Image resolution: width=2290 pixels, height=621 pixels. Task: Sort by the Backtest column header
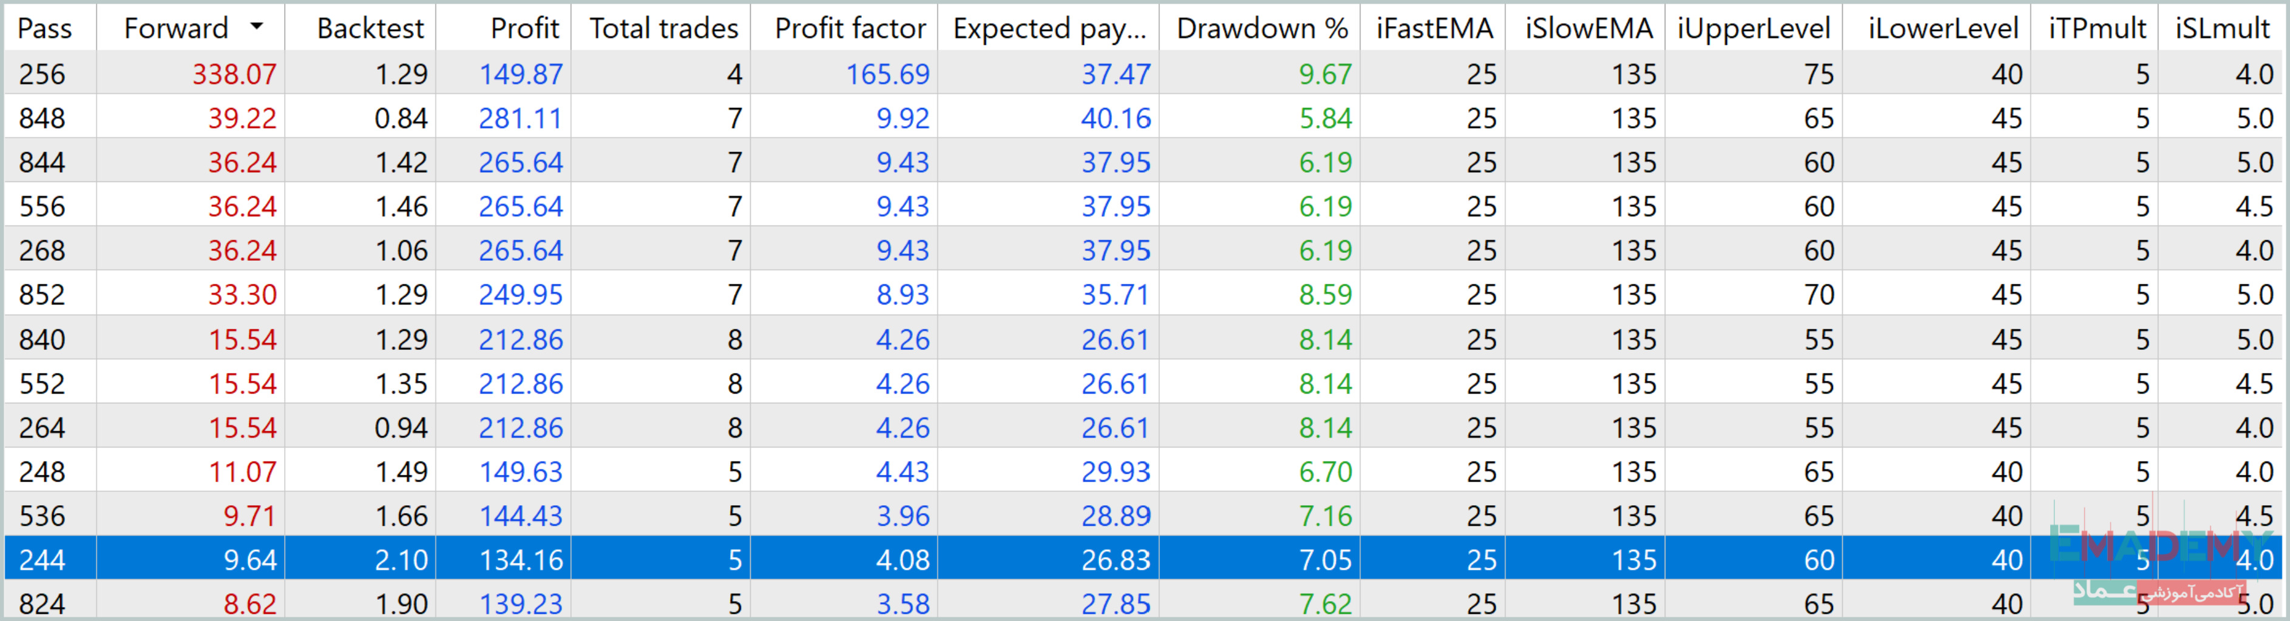point(360,27)
